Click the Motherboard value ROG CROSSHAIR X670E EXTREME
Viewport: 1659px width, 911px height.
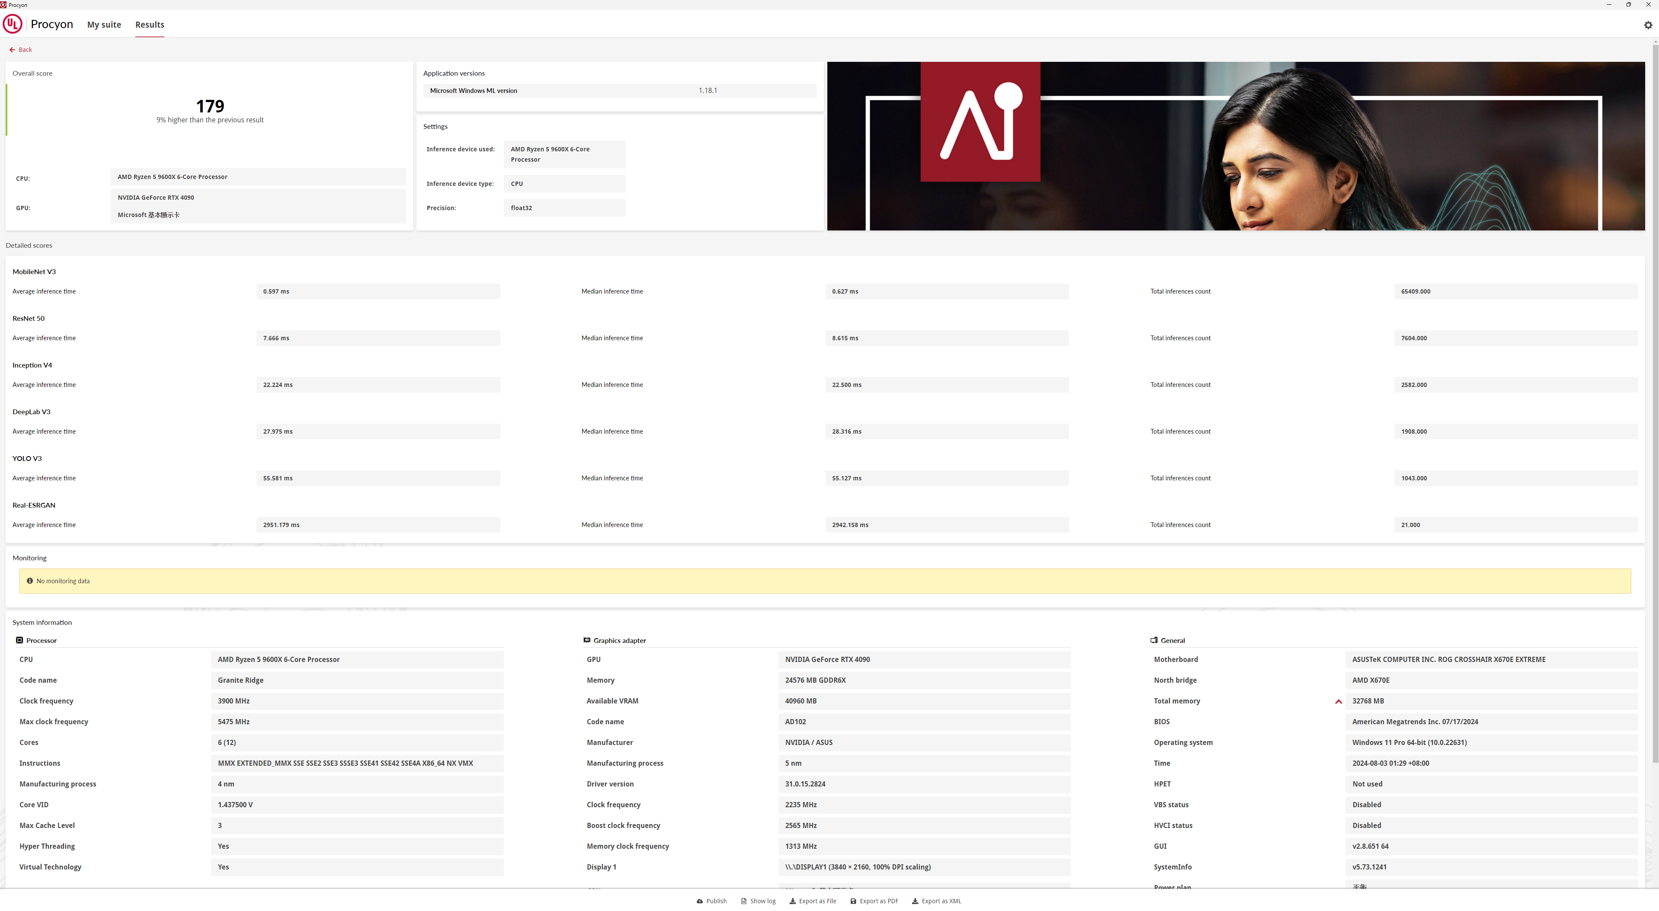pyautogui.click(x=1492, y=659)
